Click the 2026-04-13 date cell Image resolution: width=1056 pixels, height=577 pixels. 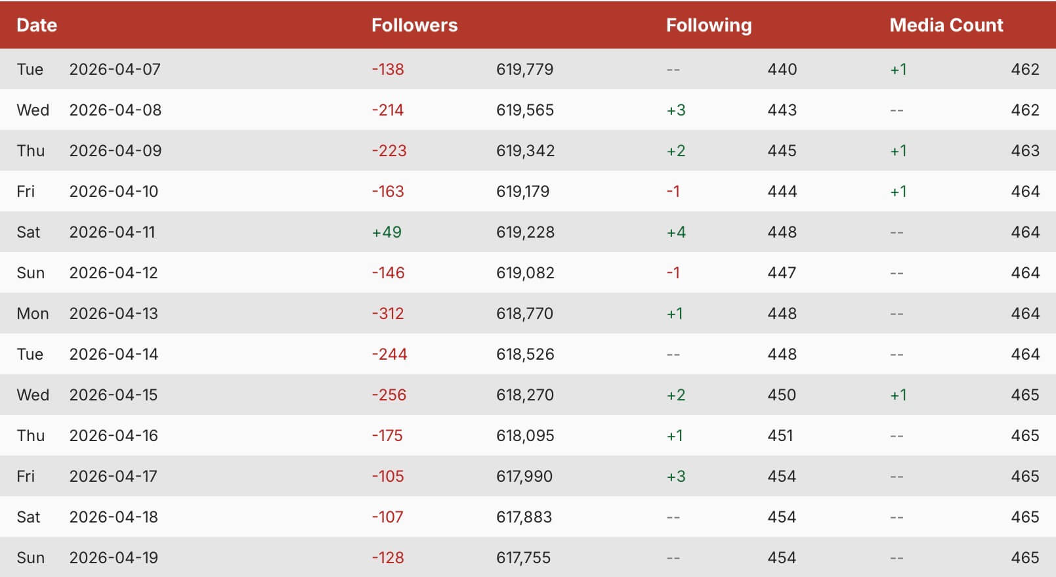pyautogui.click(x=114, y=313)
